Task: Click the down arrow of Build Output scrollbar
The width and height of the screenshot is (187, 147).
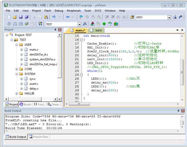Action: (182, 127)
